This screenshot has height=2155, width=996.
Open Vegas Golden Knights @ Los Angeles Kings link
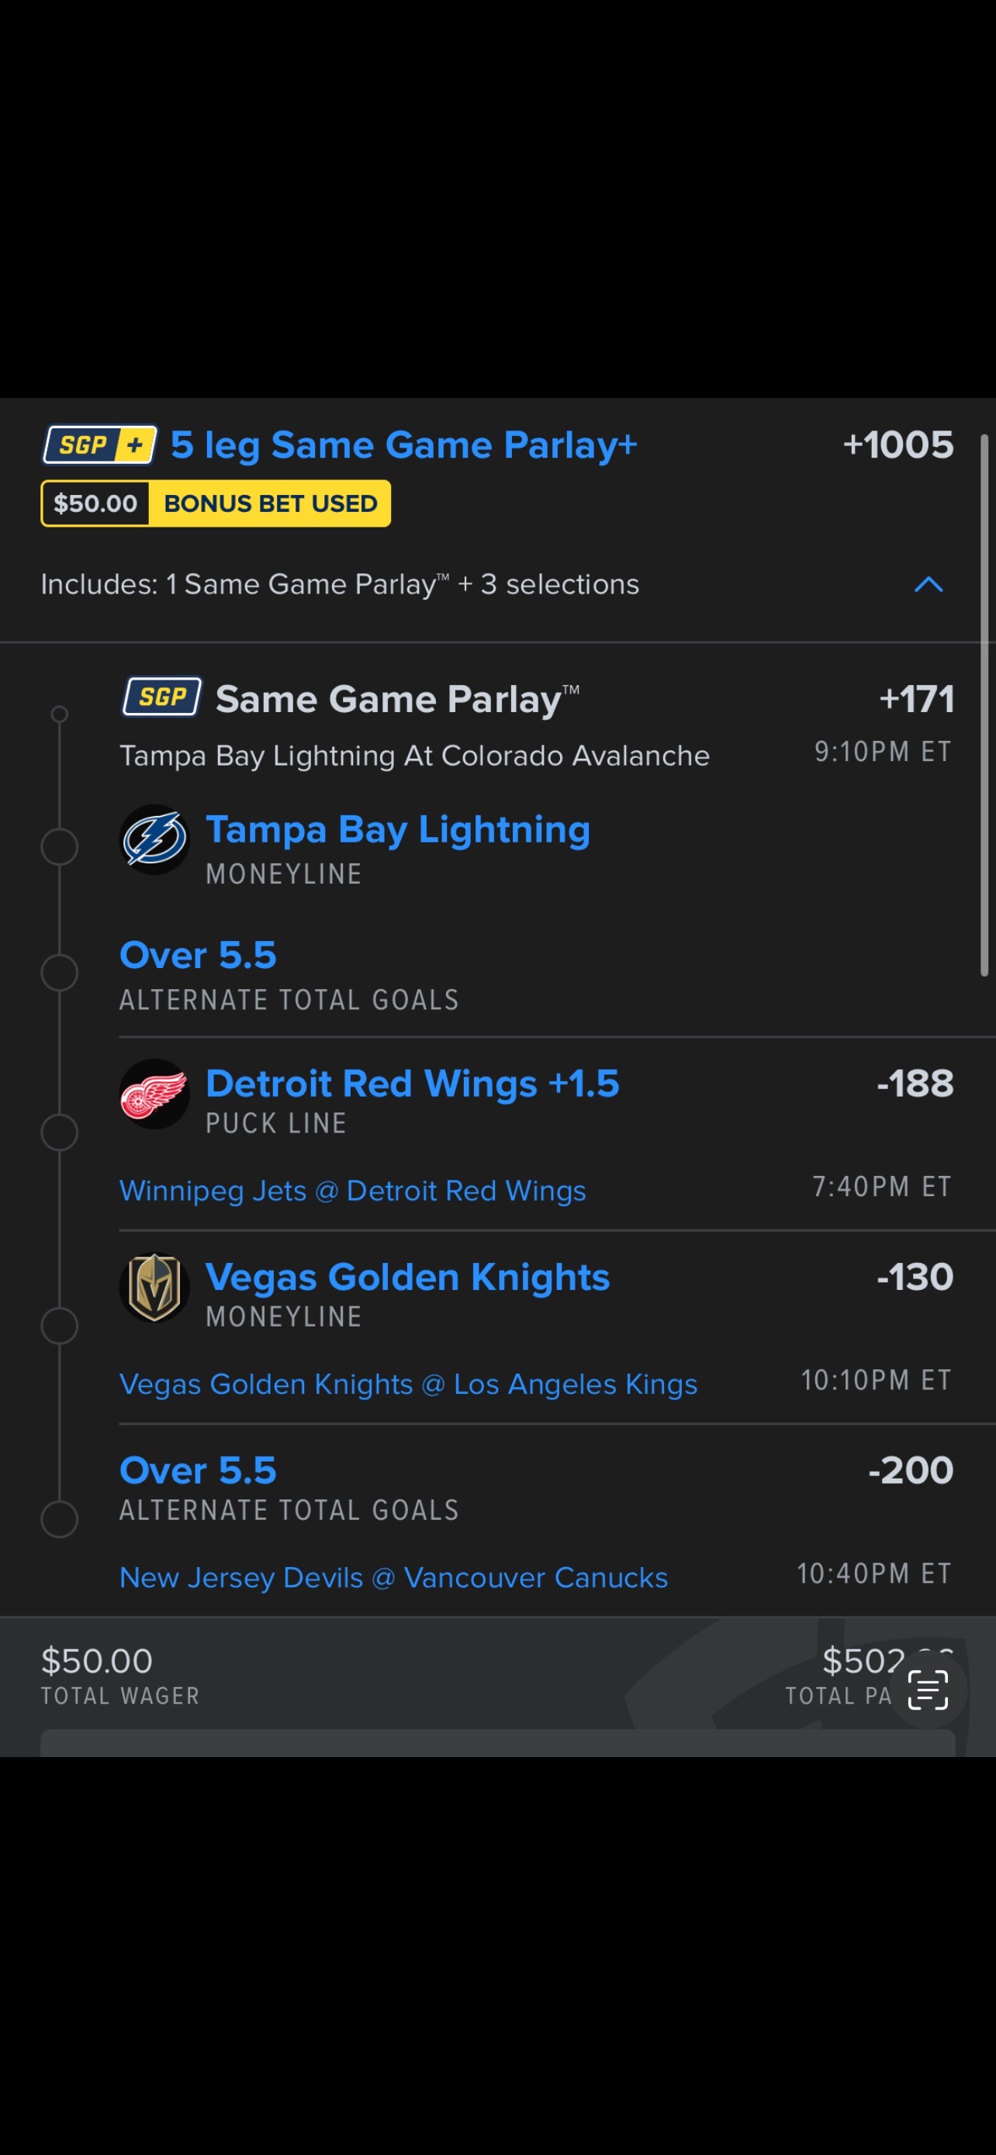pos(408,1384)
